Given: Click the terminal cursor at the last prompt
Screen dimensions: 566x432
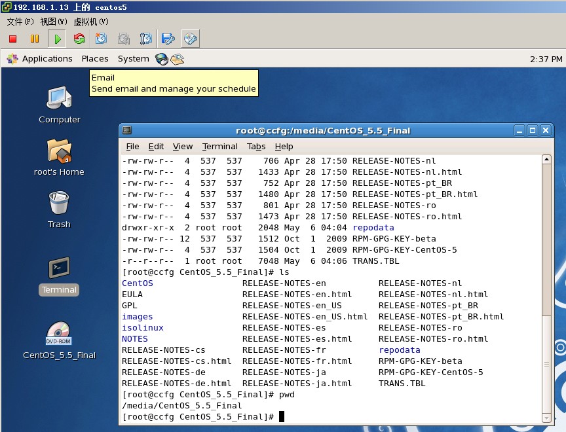Looking at the screenshot, I should click(282, 417).
